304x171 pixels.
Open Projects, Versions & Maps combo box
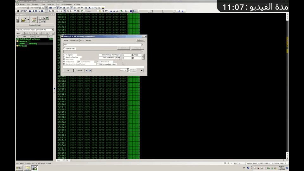pos(35,30)
